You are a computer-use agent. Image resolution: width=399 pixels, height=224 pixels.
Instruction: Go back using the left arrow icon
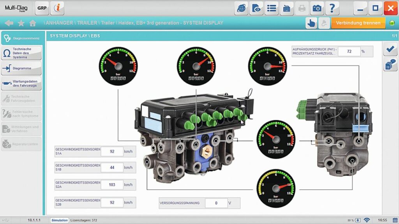pos(9,23)
